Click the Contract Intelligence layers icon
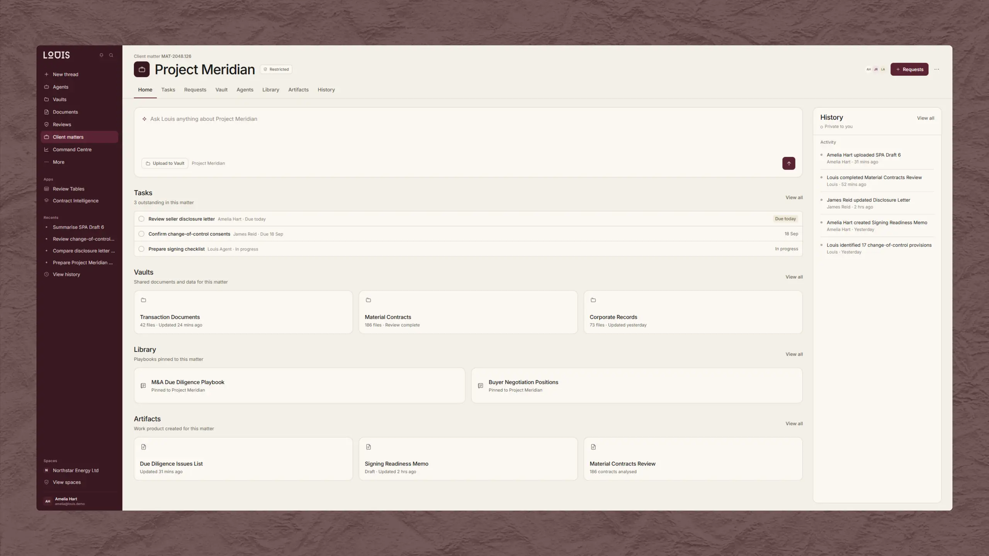This screenshot has width=989, height=556. pos(46,200)
